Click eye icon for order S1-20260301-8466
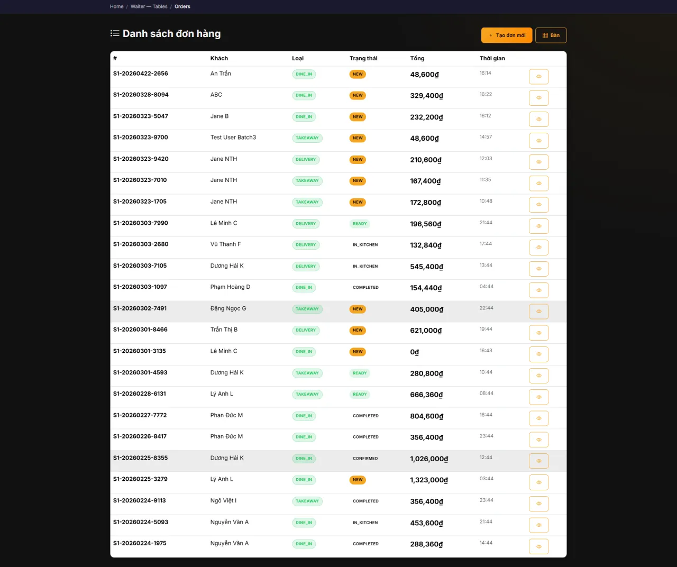 tap(538, 333)
